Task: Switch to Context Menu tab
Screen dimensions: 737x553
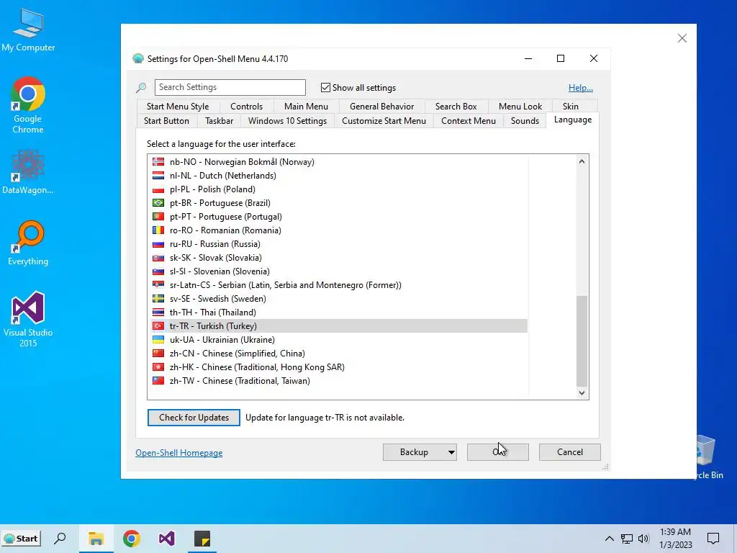Action: (468, 121)
